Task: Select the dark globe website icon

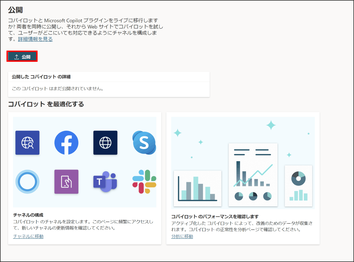Action: [105, 143]
